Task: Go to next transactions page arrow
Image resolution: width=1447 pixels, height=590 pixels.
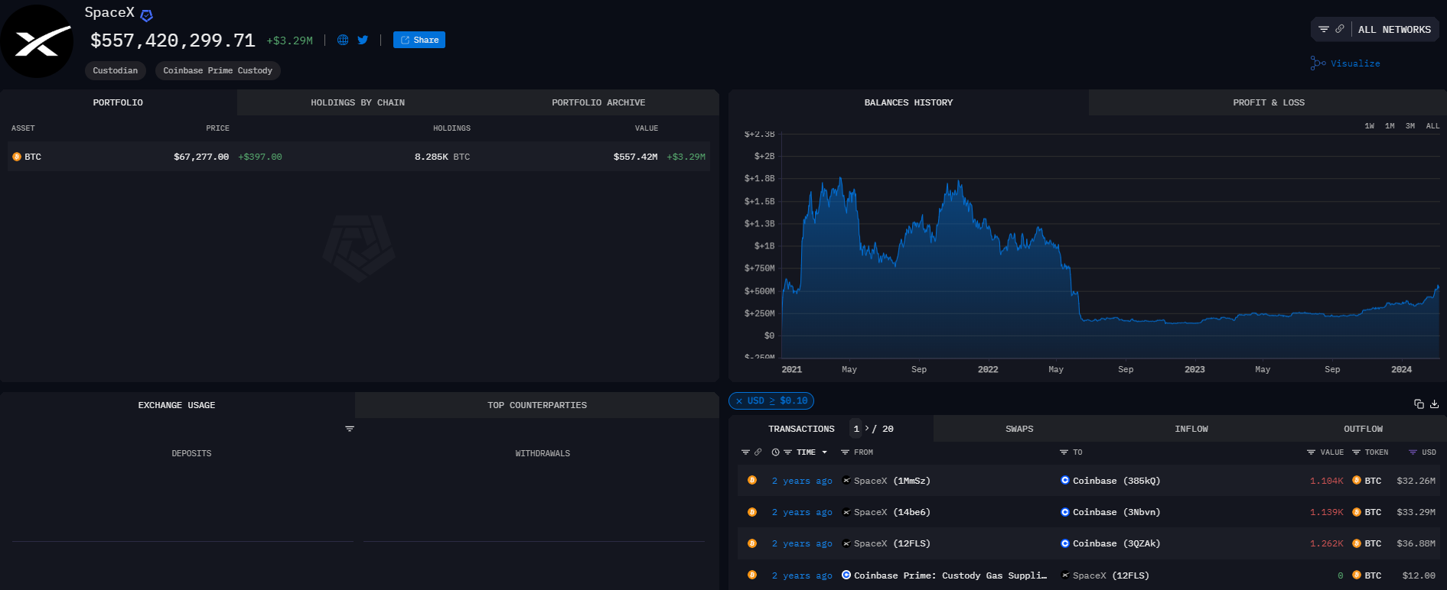Action: pos(867,429)
